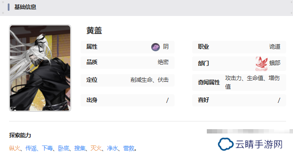Viewport: 293px width, 155px height.
Task: Click the 属性 row label
Action: [92, 46]
